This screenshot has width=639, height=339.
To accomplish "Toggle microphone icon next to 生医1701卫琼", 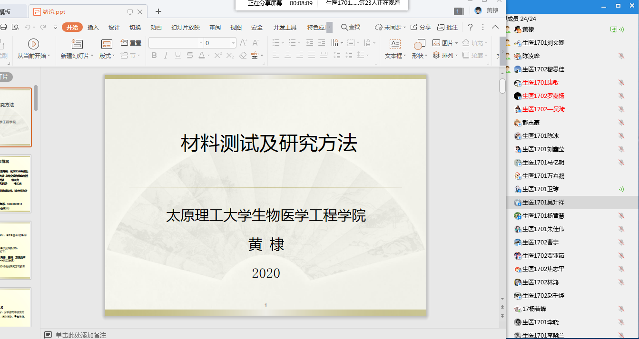I will 621,189.
